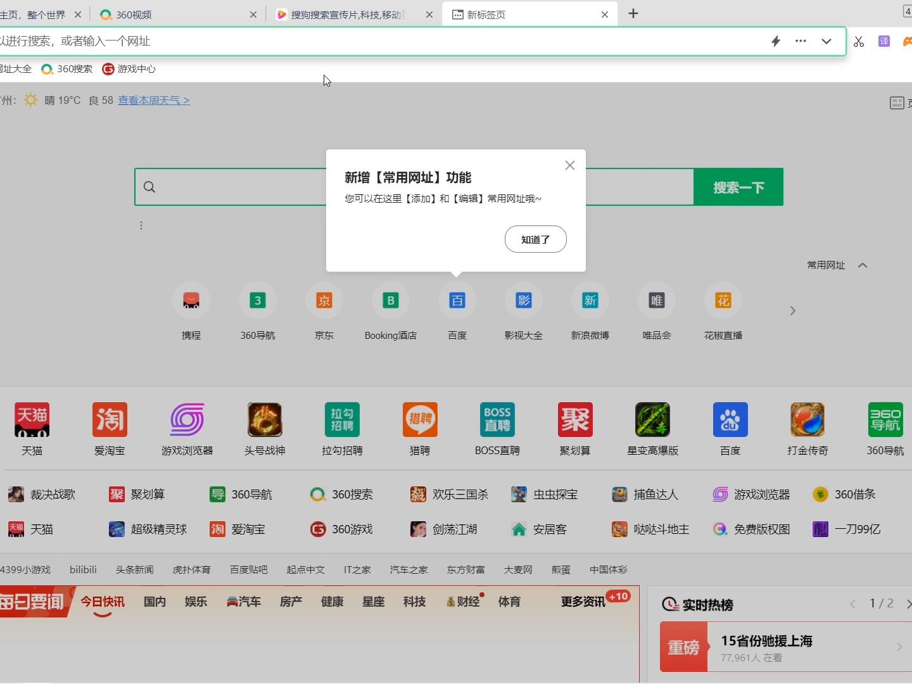Open the 爱淘宝 large tile icon

[110, 419]
